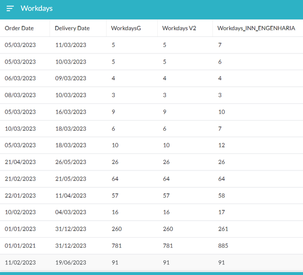
Task: Select the row ordered 21/04/2023
Action: click(152, 162)
